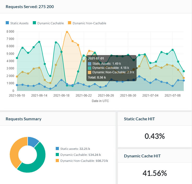Viewport: 192px width, 184px height.
Task: Click the 2021-07-01 tooltip header
Action: [x=96, y=59]
